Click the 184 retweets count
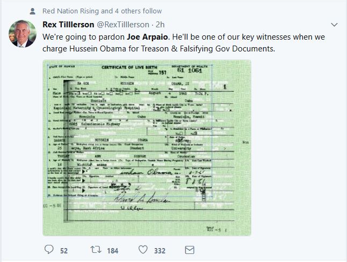The width and height of the screenshot is (347, 262). click(112, 250)
